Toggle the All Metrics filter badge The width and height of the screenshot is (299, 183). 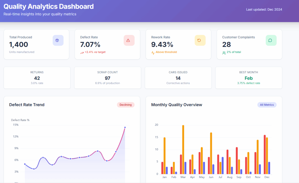tap(267, 105)
